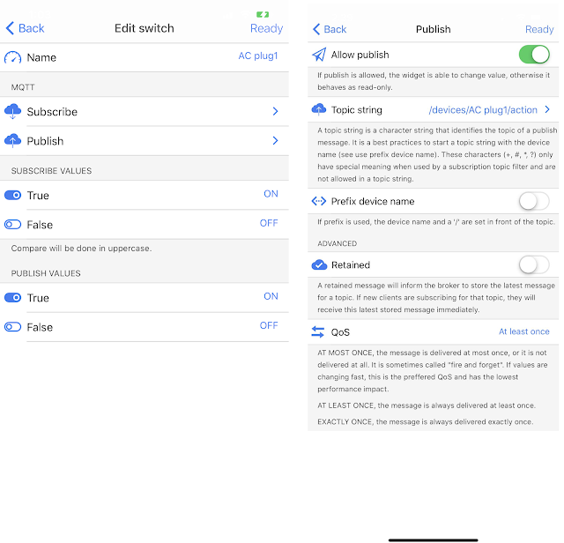Edit subscribe True value ON
The width and height of the screenshot is (564, 543).
271,194
